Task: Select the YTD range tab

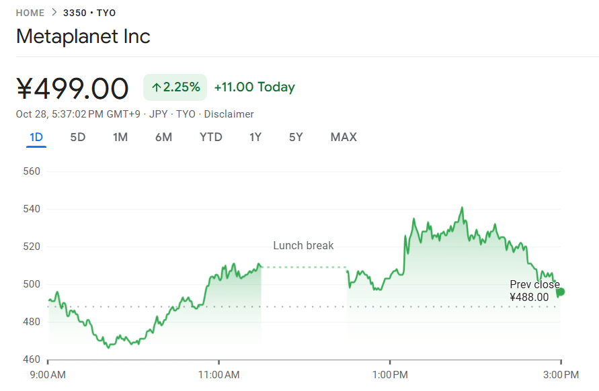Action: [x=210, y=137]
